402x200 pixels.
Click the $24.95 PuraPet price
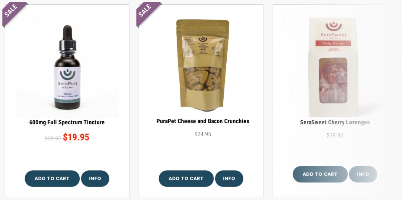pyautogui.click(x=203, y=134)
